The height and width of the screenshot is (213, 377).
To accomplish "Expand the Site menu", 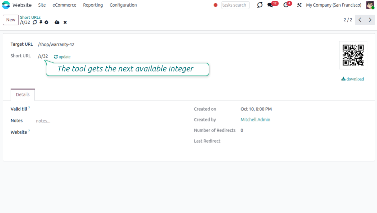I will [42, 5].
